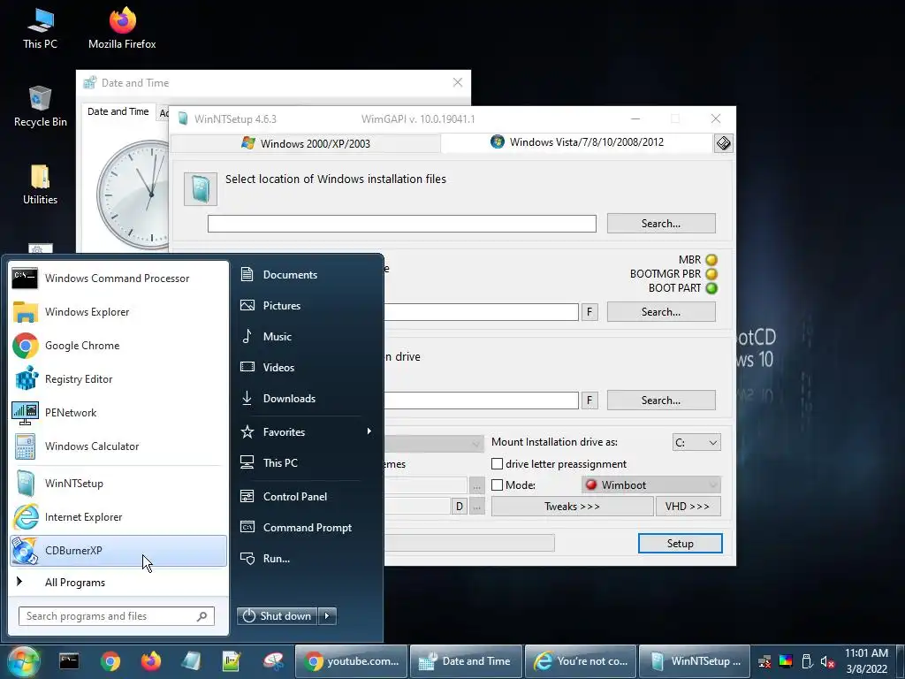
Task: Expand All Programs in the Start menu
Action: pos(118,582)
